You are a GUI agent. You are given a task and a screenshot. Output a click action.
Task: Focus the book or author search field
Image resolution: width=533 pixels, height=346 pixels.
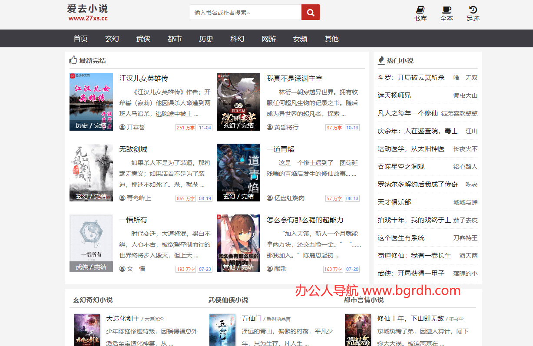tap(246, 12)
